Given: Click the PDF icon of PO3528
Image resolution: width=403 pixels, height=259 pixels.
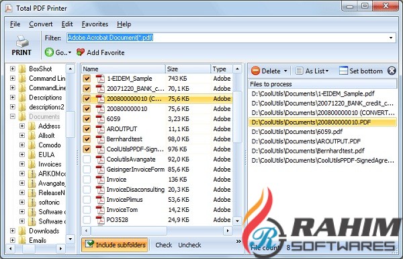Looking at the screenshot, I should coord(100,220).
